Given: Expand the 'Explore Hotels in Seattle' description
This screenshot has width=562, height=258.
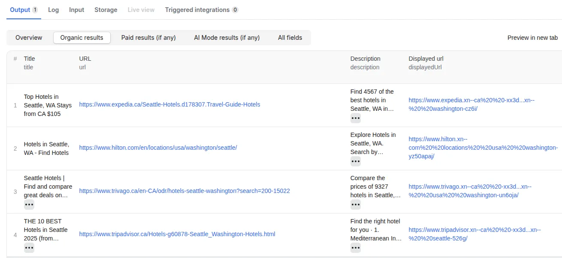Looking at the screenshot, I should click(x=356, y=161).
